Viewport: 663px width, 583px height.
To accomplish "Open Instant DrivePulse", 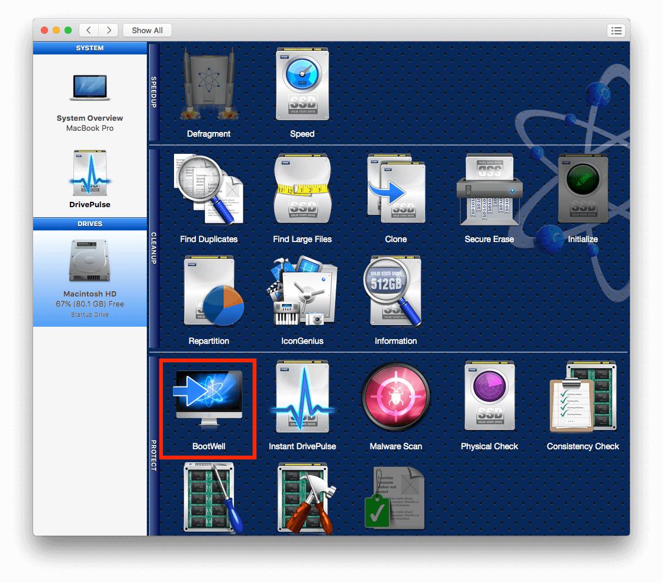I will click(x=302, y=397).
